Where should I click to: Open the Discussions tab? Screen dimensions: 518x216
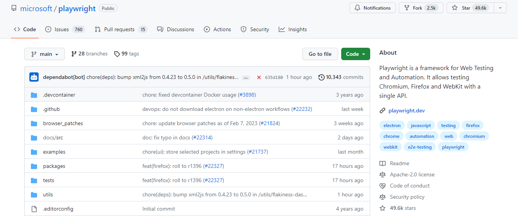pyautogui.click(x=176, y=29)
